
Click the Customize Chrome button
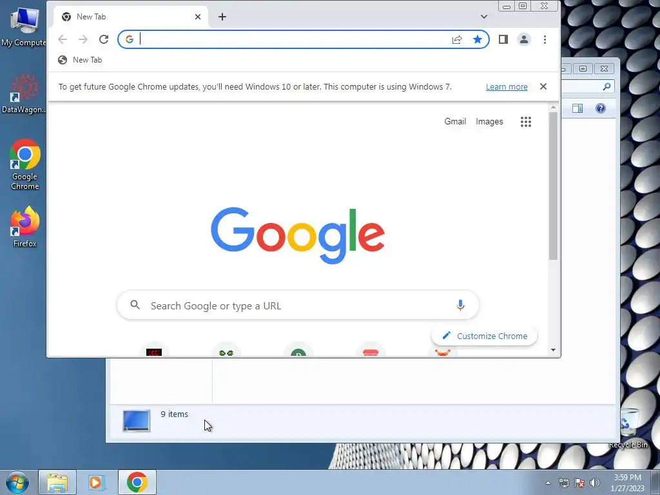(484, 336)
